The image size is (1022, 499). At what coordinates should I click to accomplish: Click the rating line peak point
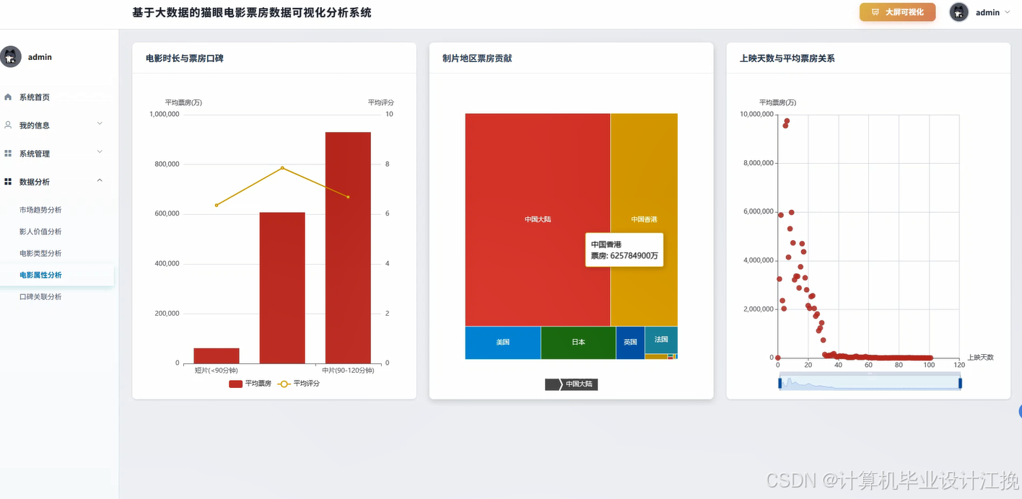tap(282, 168)
